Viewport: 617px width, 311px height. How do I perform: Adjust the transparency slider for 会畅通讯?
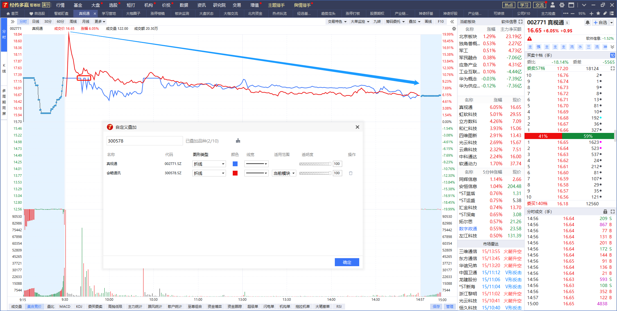315,173
